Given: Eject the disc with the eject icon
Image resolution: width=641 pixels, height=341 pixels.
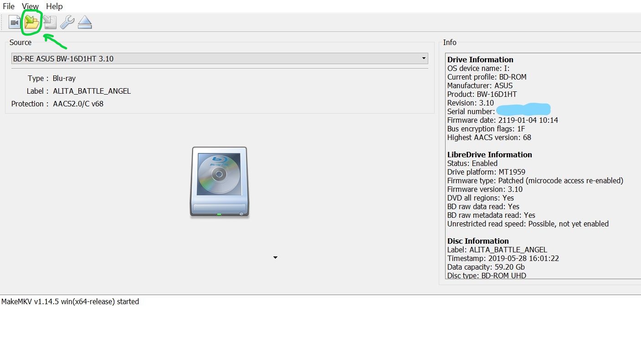Looking at the screenshot, I should [85, 22].
